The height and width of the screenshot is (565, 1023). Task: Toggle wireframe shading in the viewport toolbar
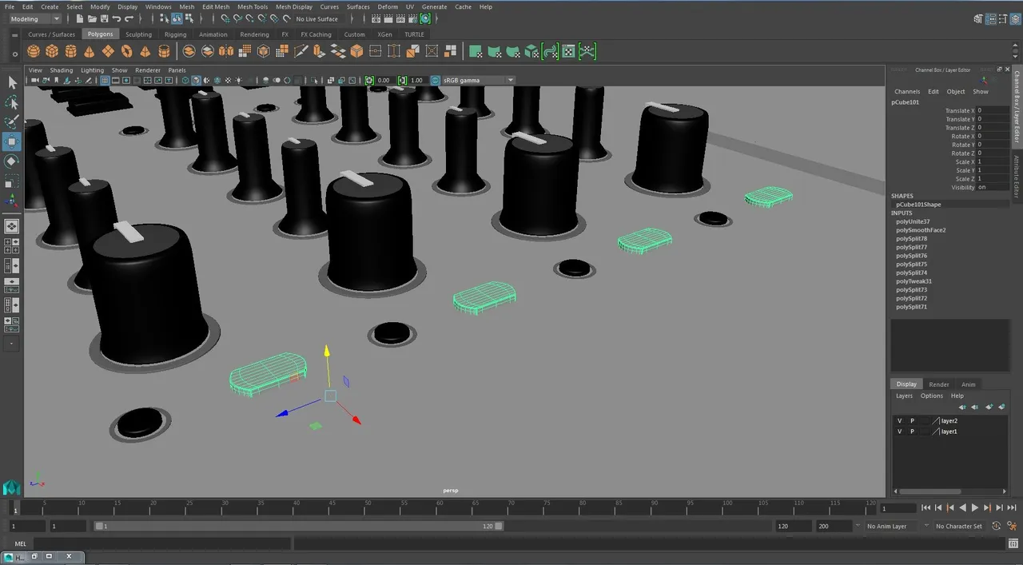click(185, 80)
